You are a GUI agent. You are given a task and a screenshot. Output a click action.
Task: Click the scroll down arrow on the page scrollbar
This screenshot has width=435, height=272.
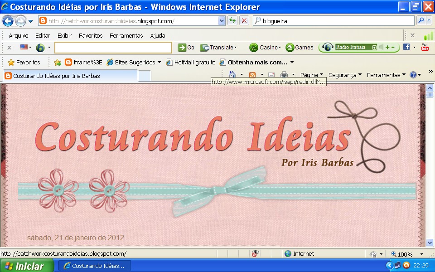pos(430,243)
